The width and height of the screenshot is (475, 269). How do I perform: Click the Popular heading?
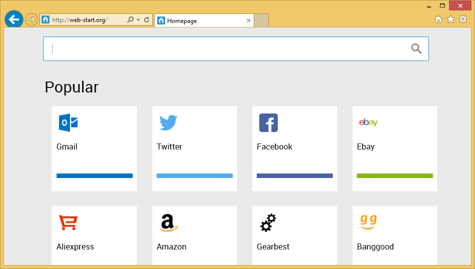coord(72,87)
